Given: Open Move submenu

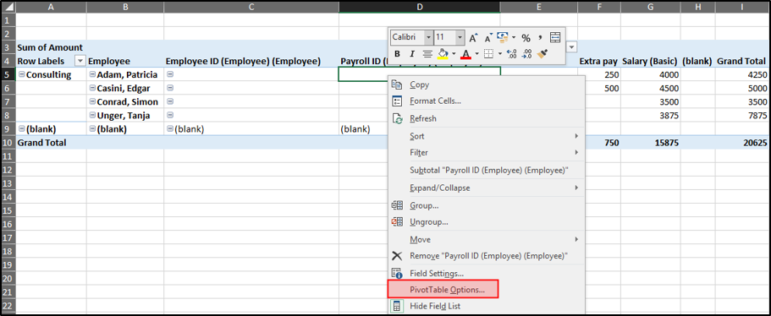Looking at the screenshot, I should 487,239.
